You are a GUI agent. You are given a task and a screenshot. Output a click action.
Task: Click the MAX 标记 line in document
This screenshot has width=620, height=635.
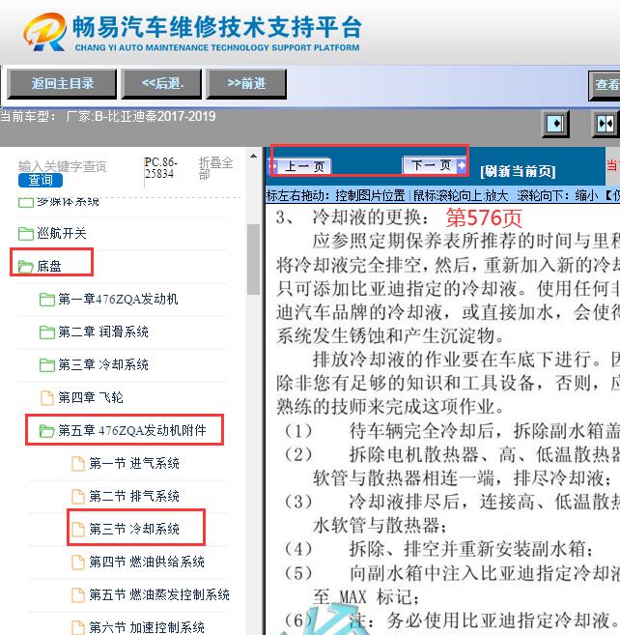(x=366, y=597)
